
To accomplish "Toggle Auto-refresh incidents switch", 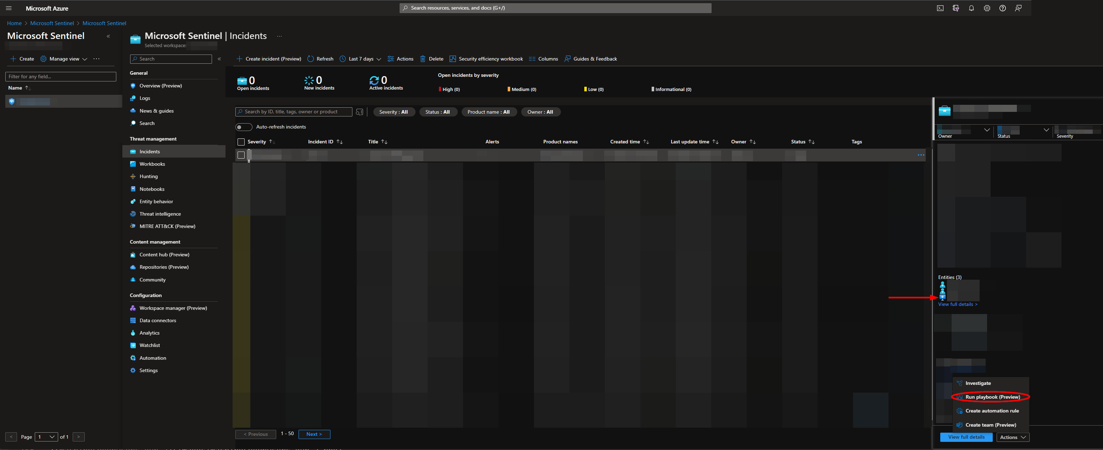I will (x=244, y=127).
